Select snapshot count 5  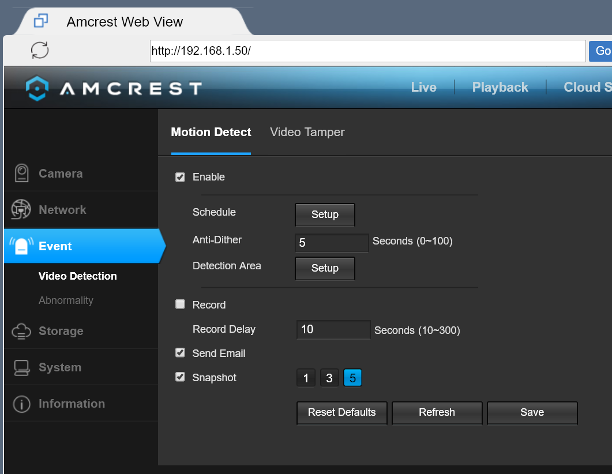point(353,378)
